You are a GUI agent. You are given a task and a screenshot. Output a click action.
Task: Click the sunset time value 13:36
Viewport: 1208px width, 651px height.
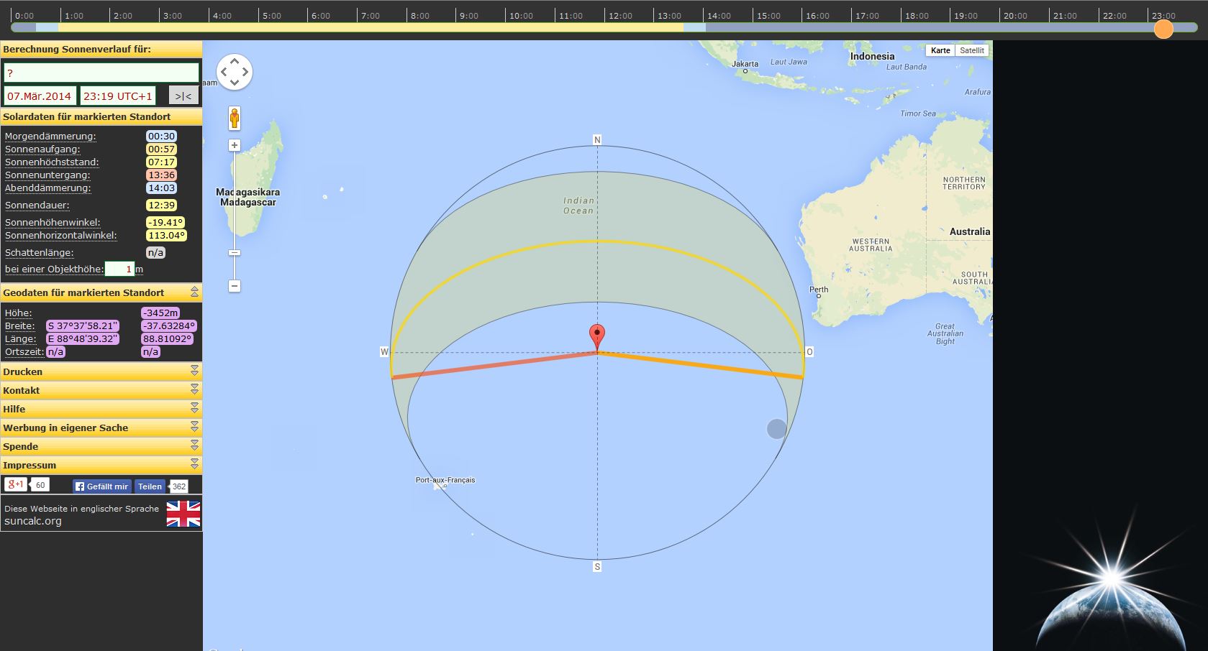coord(161,175)
